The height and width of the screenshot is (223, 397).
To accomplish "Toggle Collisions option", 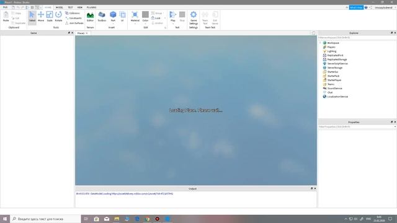I will 73,13.
